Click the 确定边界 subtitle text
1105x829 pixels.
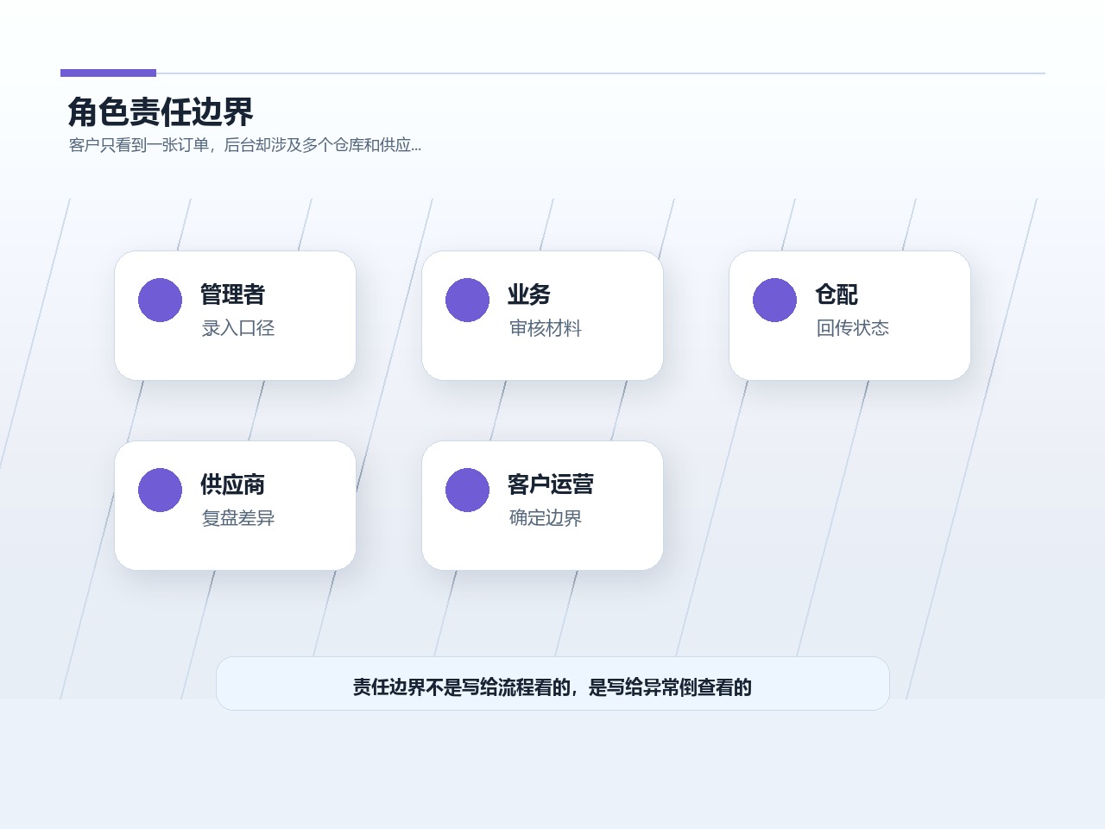546,518
